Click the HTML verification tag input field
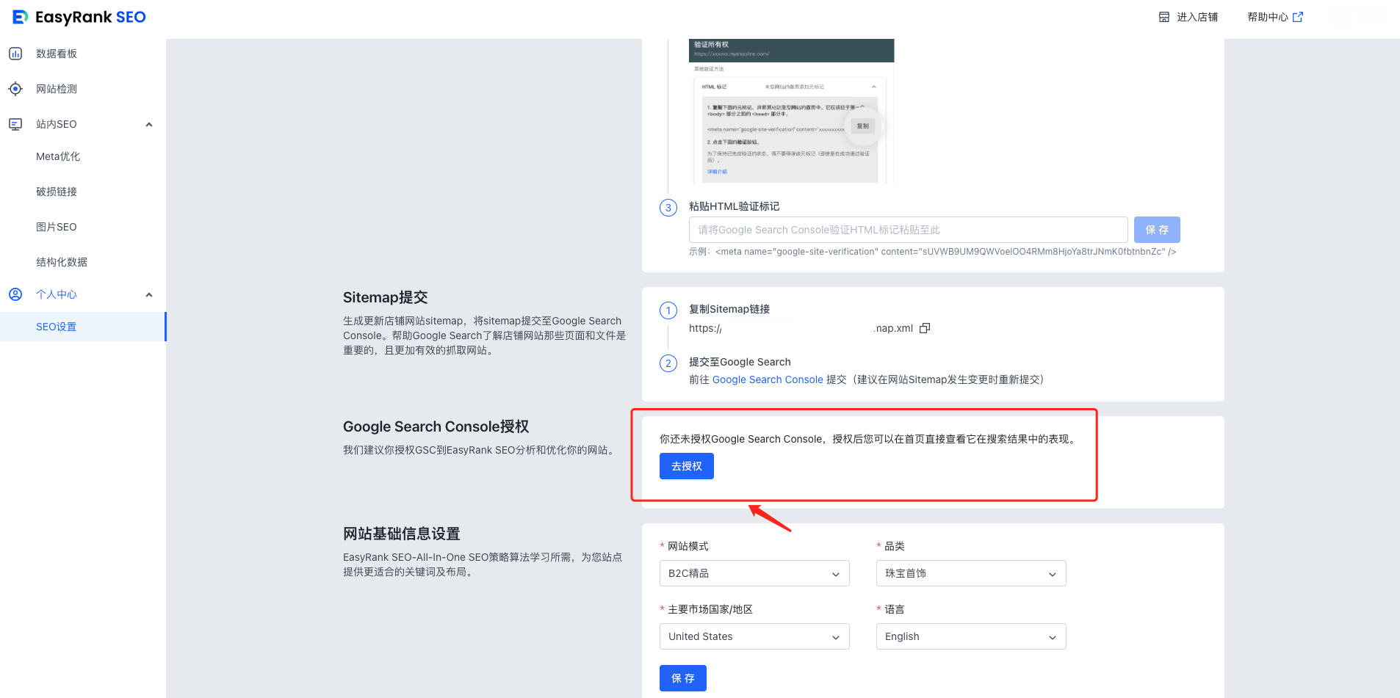This screenshot has width=1400, height=698. (x=909, y=230)
